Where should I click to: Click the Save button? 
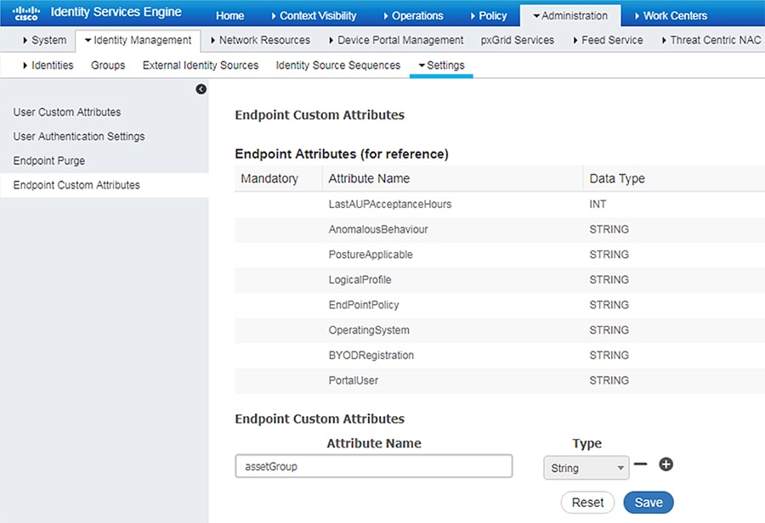(649, 503)
